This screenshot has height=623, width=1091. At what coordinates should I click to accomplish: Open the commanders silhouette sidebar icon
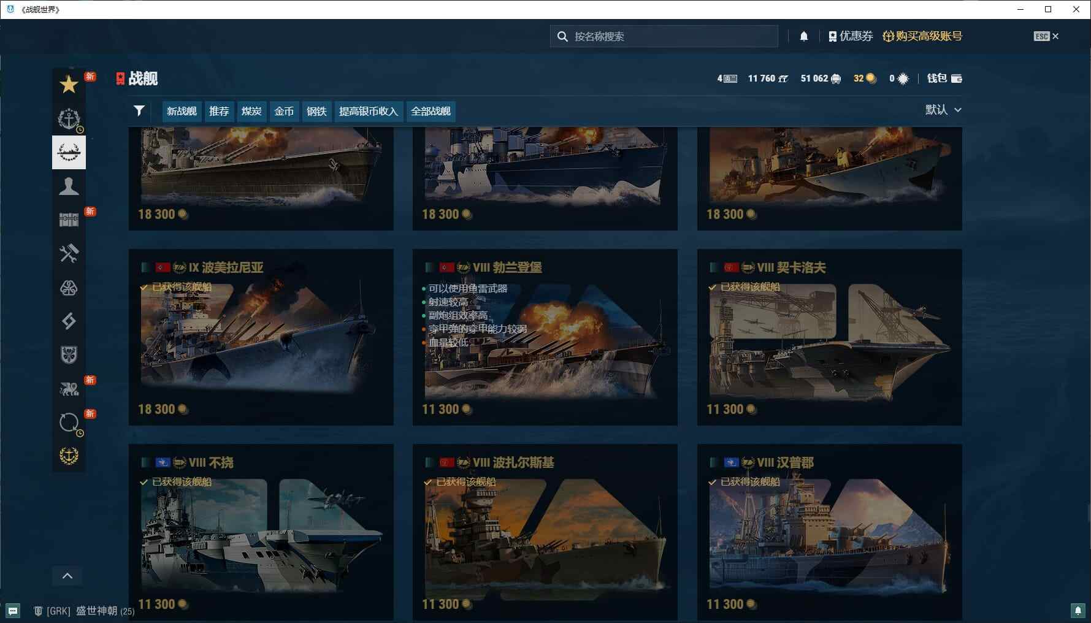pos(69,186)
